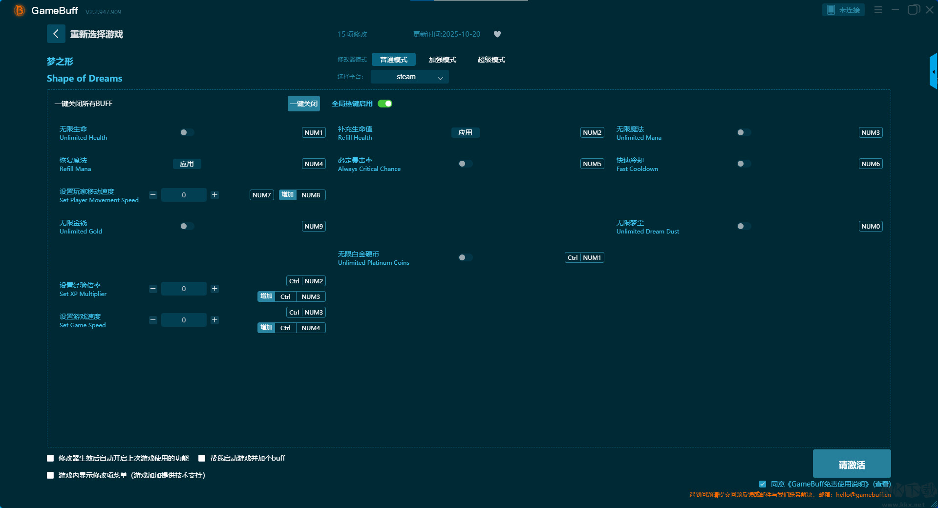This screenshot has height=508, width=938.
Task: Toggle Unlimited Health switch
Action: tap(187, 132)
